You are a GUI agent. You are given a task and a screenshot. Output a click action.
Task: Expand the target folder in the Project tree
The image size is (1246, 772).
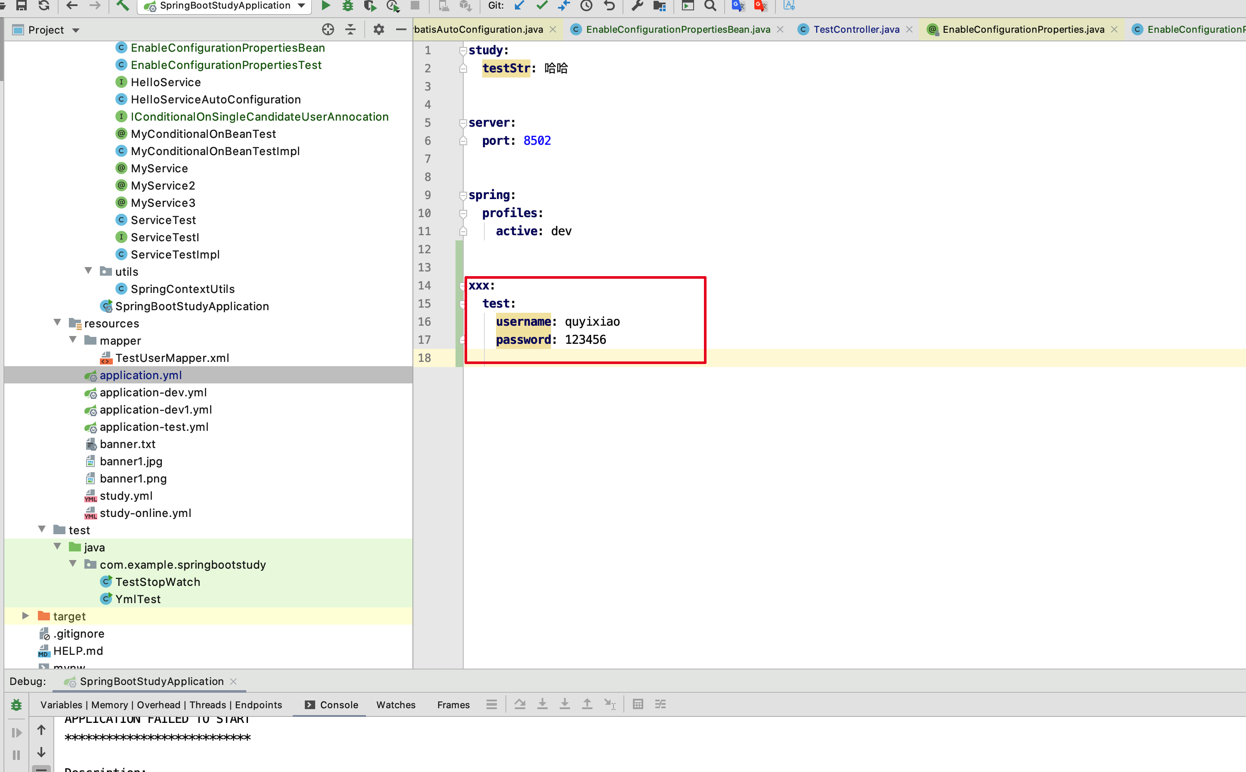tap(25, 615)
